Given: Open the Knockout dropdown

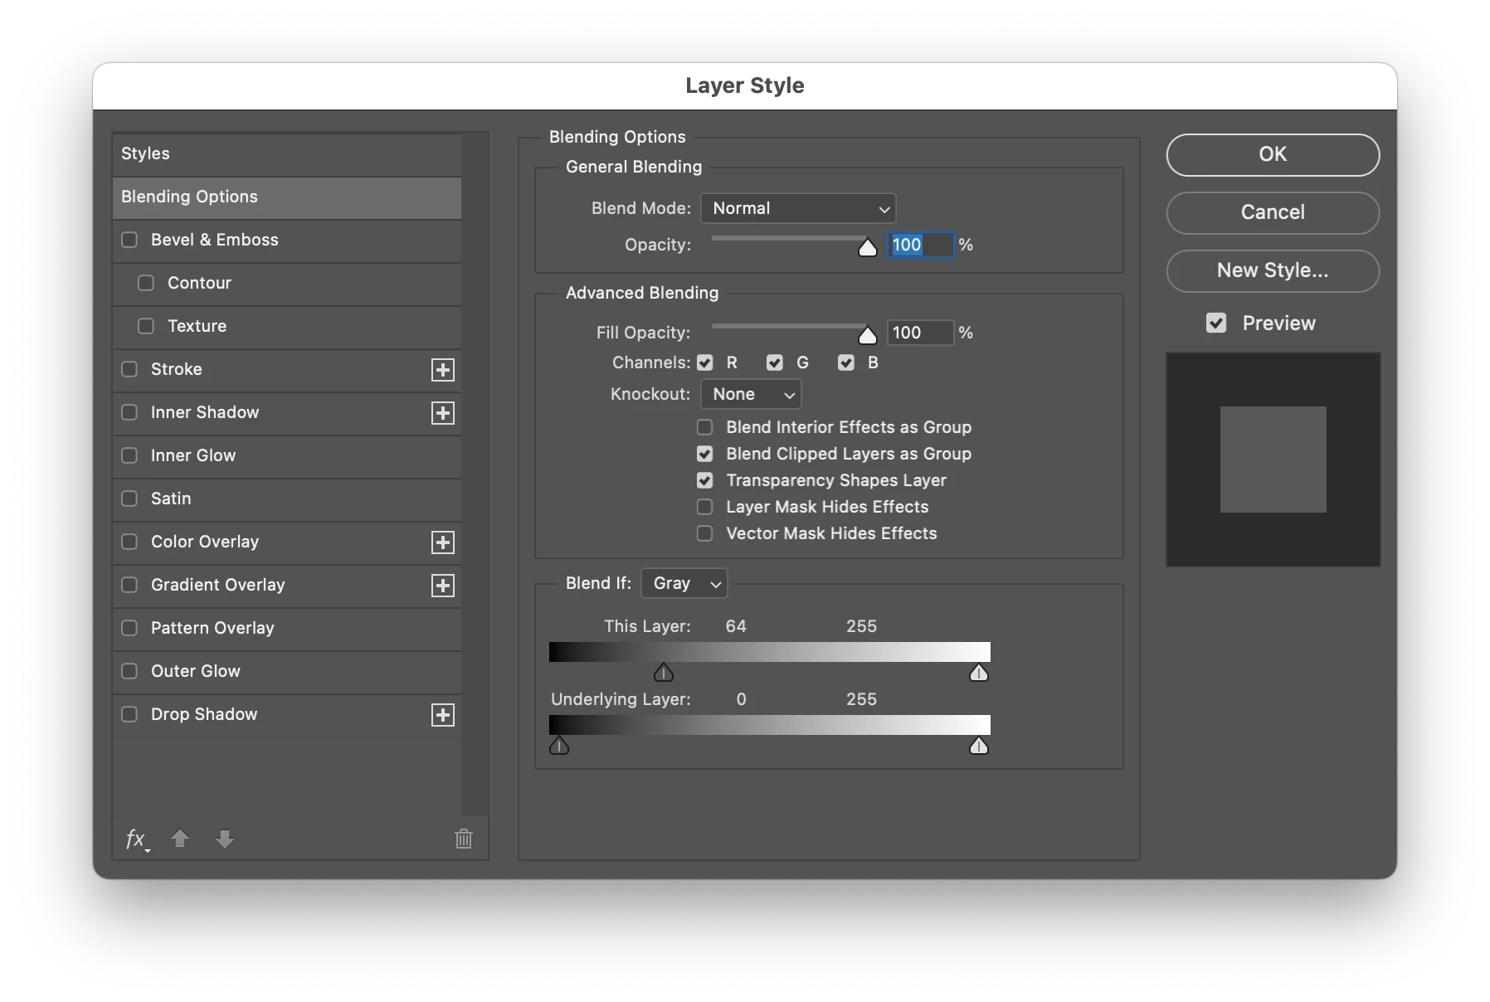Looking at the screenshot, I should [751, 394].
